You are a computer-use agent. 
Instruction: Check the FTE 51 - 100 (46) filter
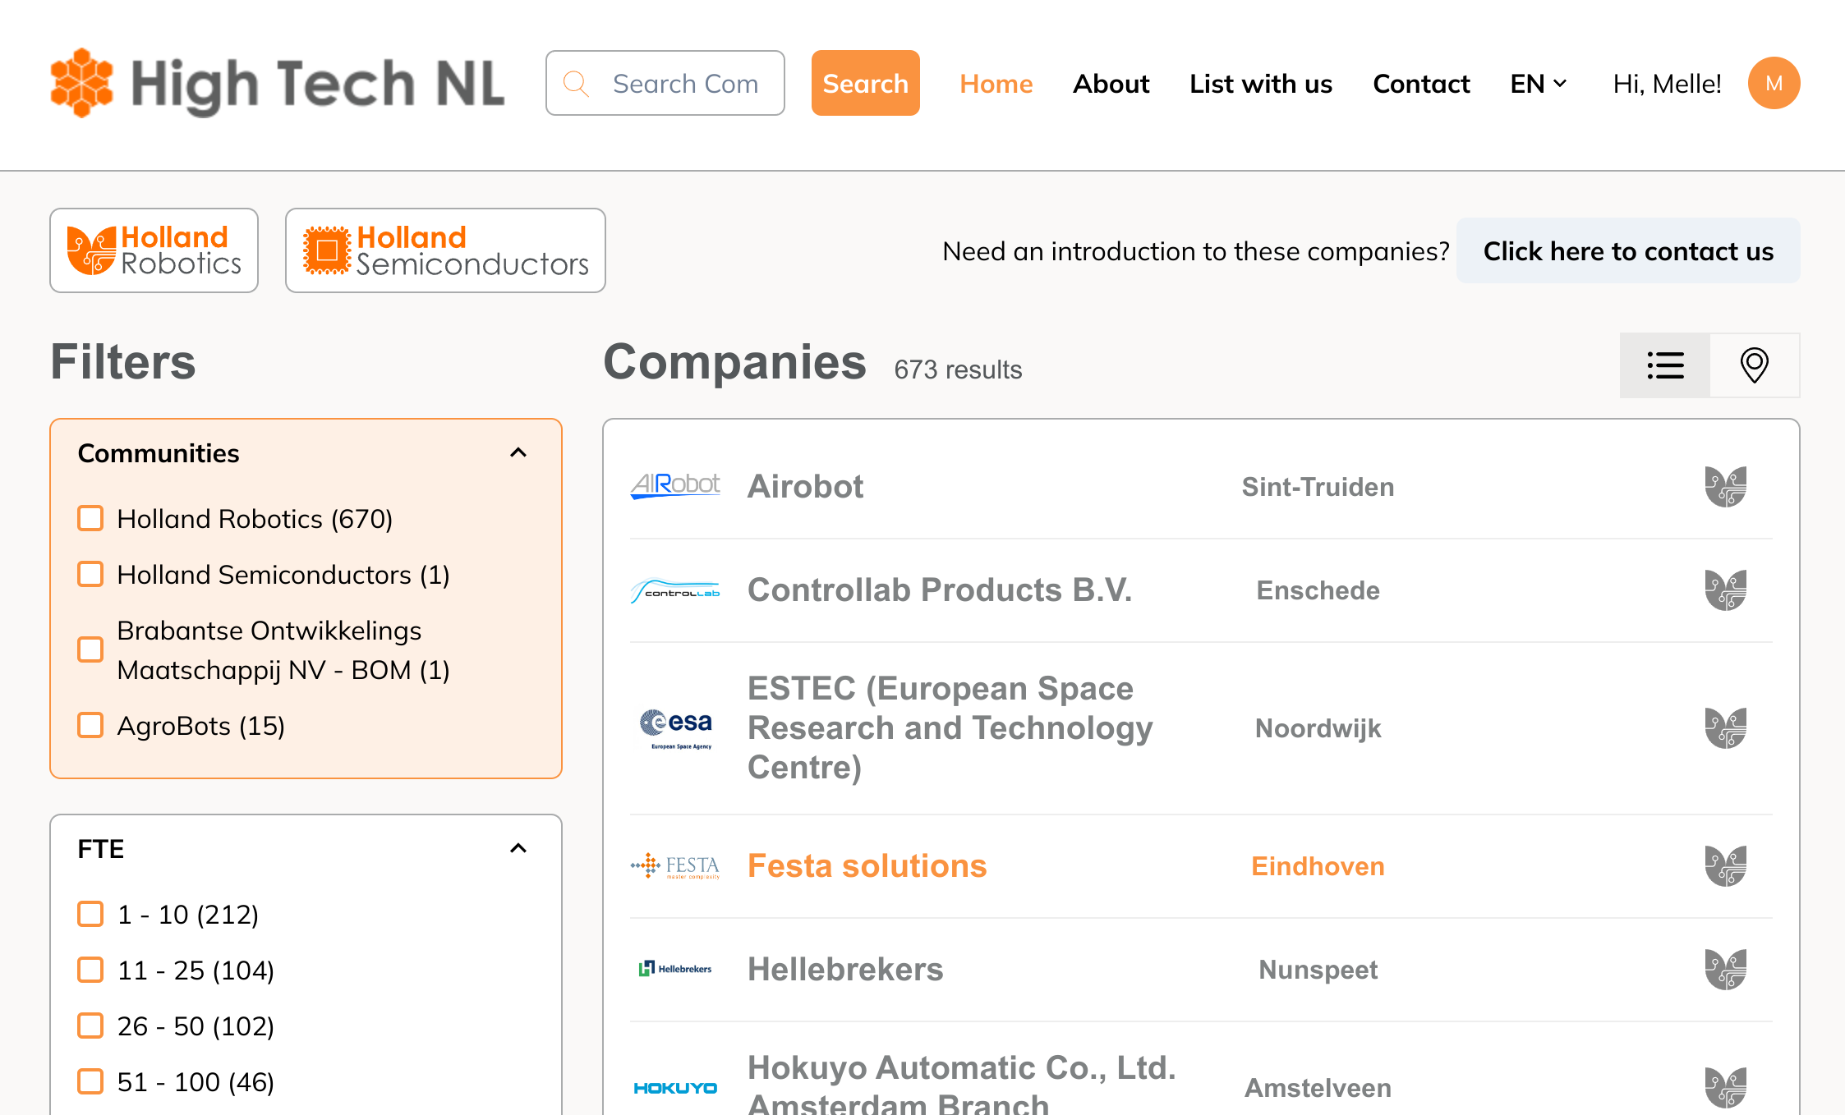click(x=90, y=1081)
